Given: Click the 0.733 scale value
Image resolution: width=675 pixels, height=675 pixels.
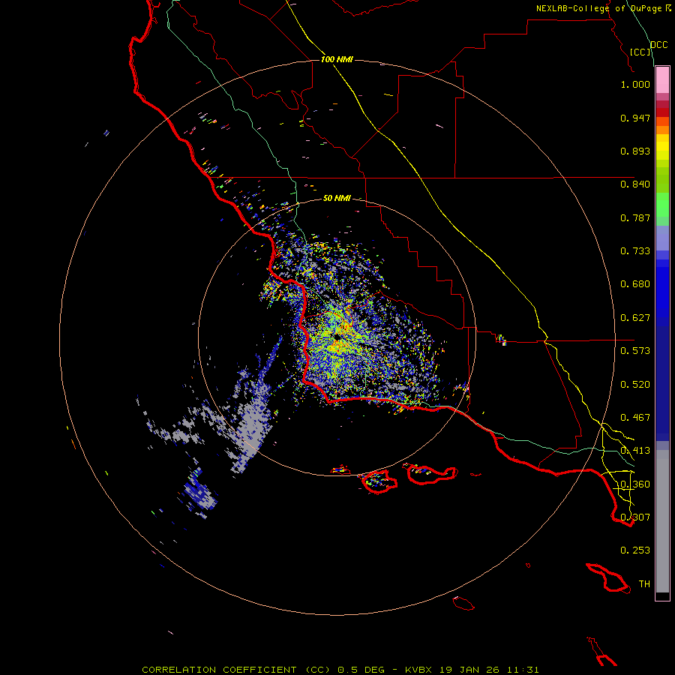Looking at the screenshot, I should pos(635,251).
